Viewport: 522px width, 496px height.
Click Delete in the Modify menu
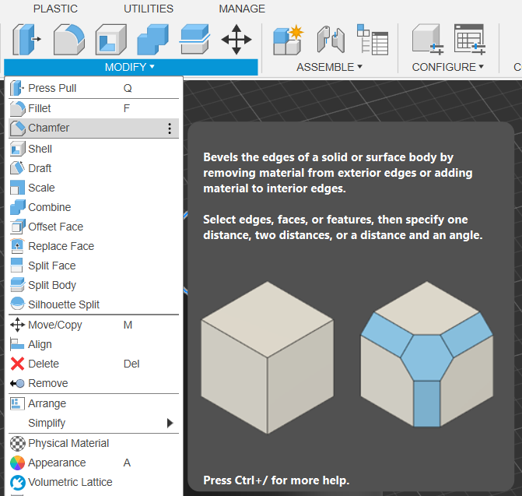pyautogui.click(x=44, y=364)
